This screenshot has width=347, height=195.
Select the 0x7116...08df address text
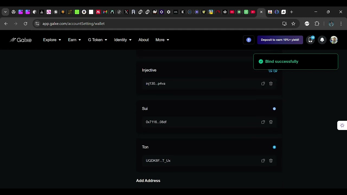[x=156, y=122]
